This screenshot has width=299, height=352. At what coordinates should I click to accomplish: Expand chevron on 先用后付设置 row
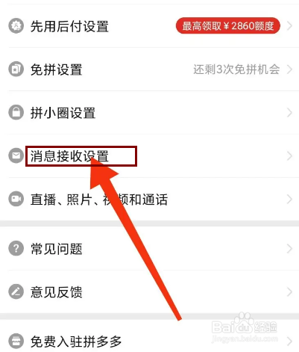click(289, 25)
